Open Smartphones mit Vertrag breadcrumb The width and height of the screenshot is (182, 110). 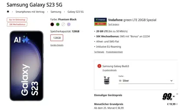click(30, 12)
